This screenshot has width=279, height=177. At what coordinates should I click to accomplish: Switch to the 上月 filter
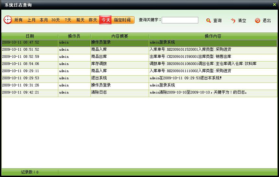point(31,20)
